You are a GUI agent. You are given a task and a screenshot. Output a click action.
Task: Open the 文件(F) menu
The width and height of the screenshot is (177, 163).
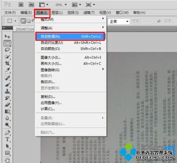pyautogui.click(x=10, y=13)
